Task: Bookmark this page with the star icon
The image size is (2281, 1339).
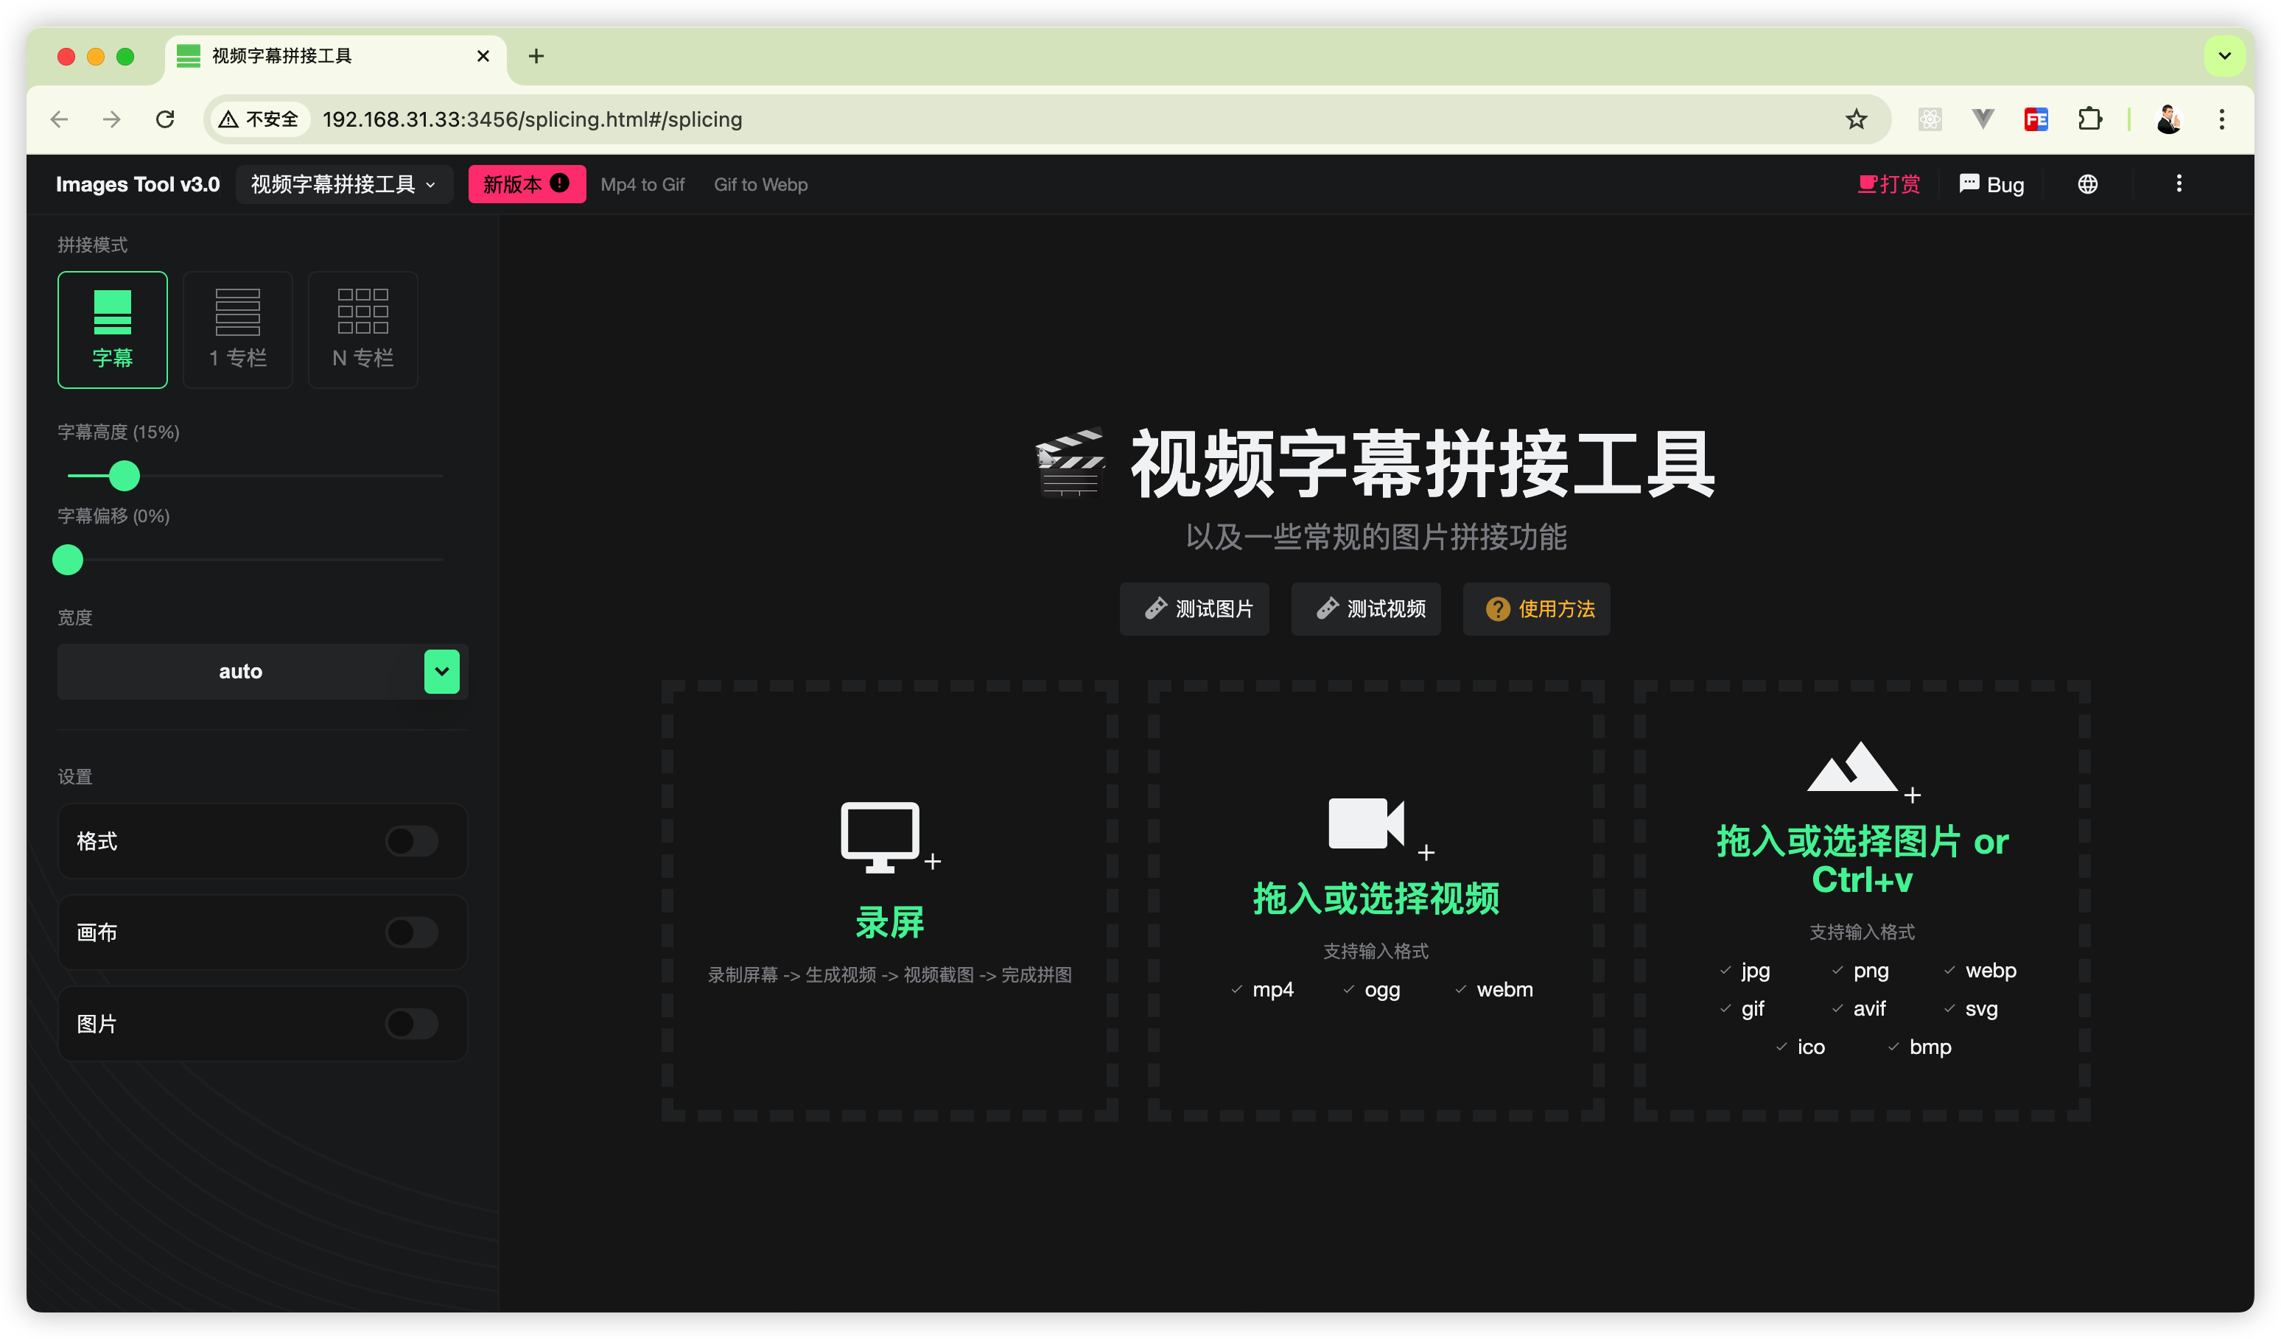Action: pyautogui.click(x=1857, y=119)
